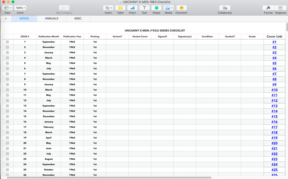Add a Shape from toolbar
Screen dimensions: 288x179
coord(156,8)
